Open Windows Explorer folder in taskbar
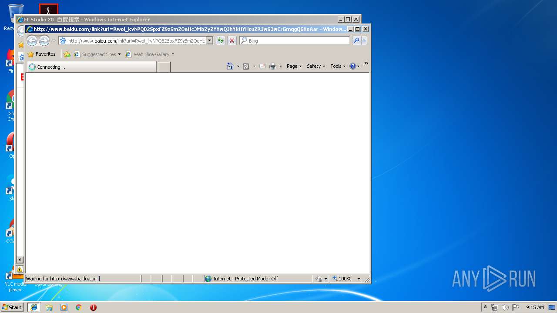Screen dimensions: 557x313 click(x=49, y=307)
